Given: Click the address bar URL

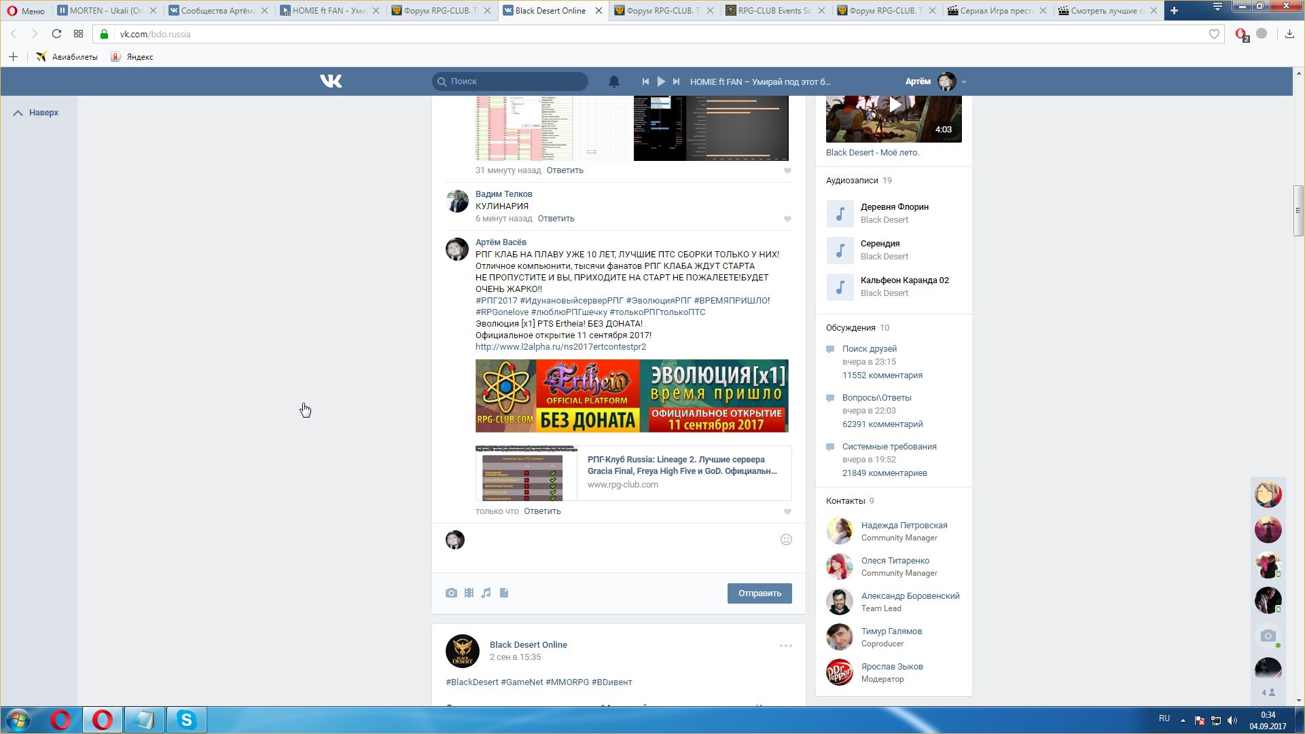Looking at the screenshot, I should 156,34.
